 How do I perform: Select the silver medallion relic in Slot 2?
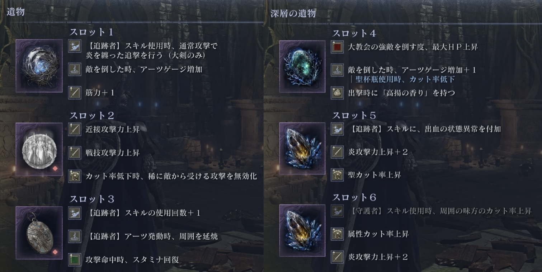pos(39,149)
